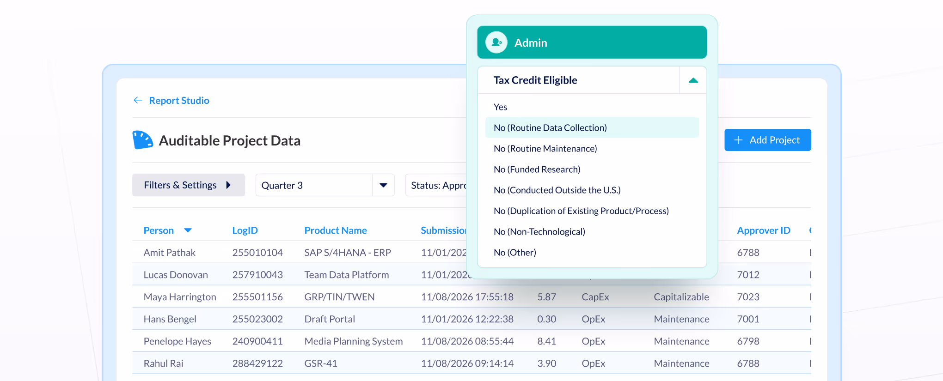Select No (Routine Data Collection)
Screen dimensions: 943x381
click(x=592, y=127)
